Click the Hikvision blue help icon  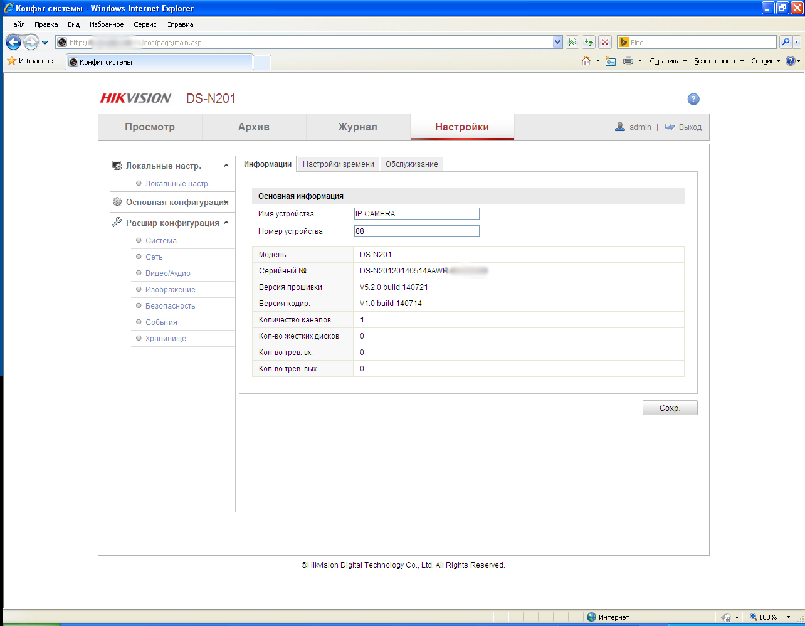[693, 99]
